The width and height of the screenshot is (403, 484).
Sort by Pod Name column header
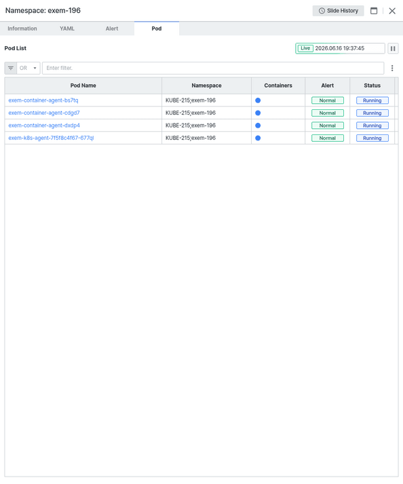point(83,86)
